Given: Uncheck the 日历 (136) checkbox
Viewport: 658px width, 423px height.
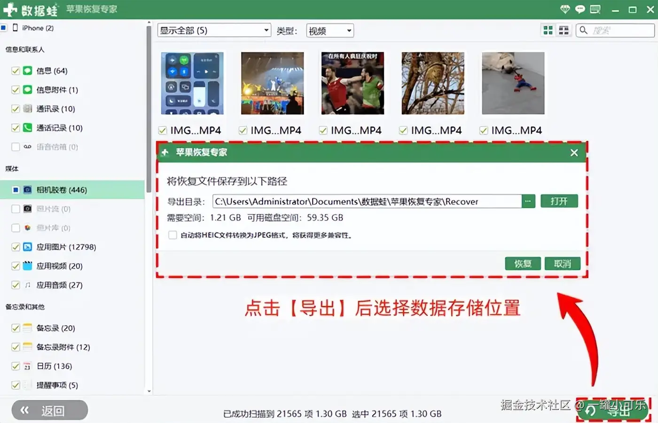Looking at the screenshot, I should pos(16,366).
